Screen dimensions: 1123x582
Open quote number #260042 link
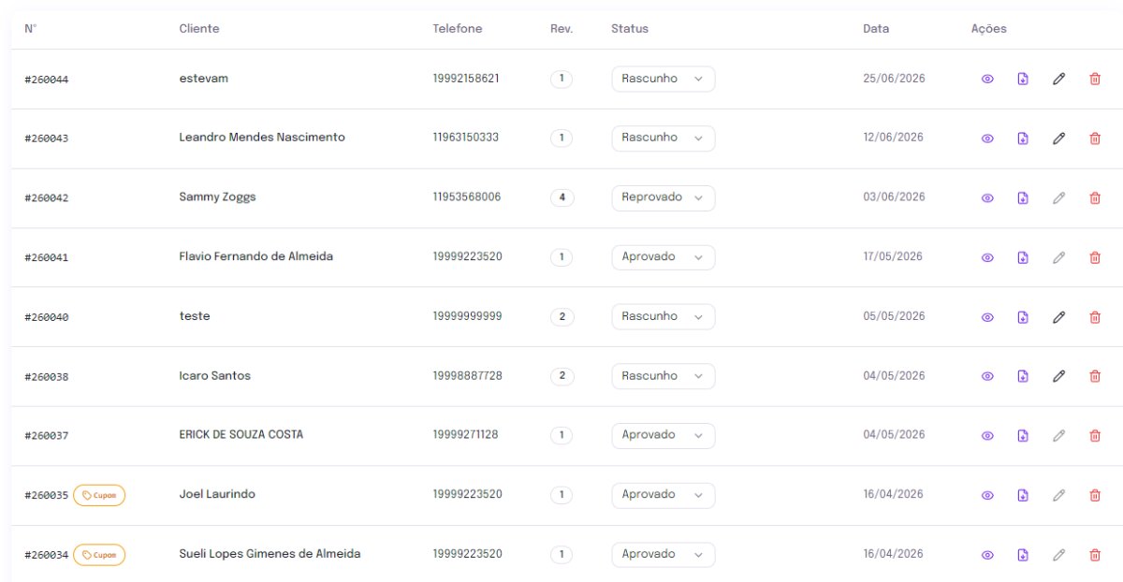click(47, 198)
